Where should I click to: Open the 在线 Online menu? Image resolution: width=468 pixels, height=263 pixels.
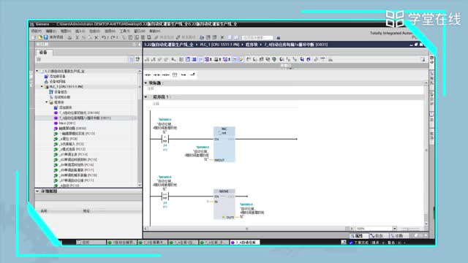(94, 31)
